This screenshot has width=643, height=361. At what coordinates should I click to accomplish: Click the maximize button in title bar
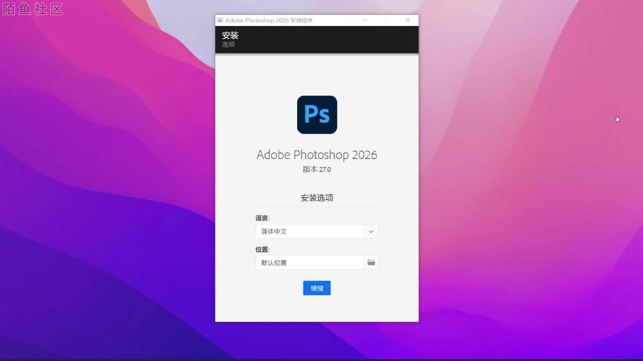pos(386,20)
